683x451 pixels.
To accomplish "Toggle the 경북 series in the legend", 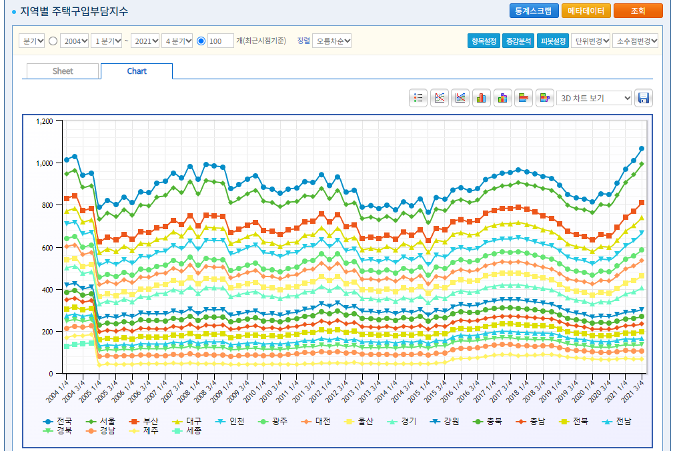I will coord(57,431).
